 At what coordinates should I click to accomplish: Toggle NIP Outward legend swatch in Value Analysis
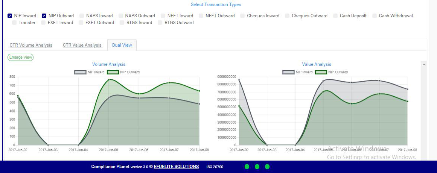tap(321, 72)
